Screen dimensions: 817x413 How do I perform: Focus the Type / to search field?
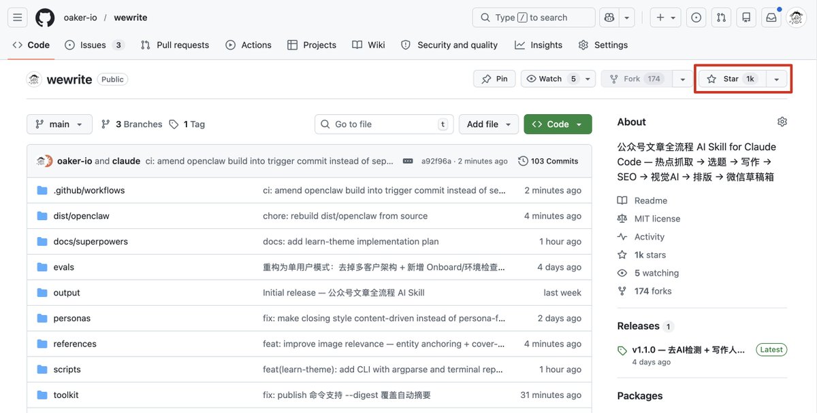pyautogui.click(x=533, y=18)
